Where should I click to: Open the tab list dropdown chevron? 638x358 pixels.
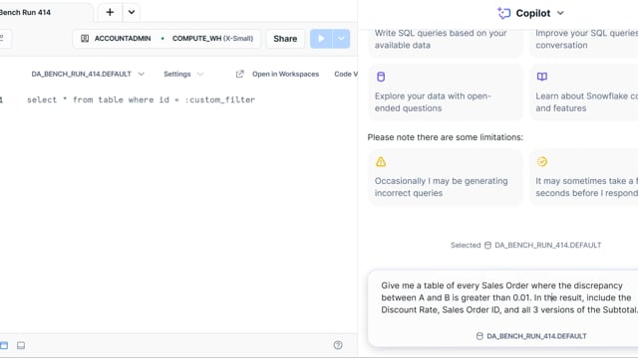132,12
